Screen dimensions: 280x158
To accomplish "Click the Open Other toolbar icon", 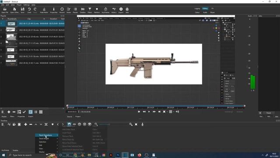I will (x=14, y=10).
